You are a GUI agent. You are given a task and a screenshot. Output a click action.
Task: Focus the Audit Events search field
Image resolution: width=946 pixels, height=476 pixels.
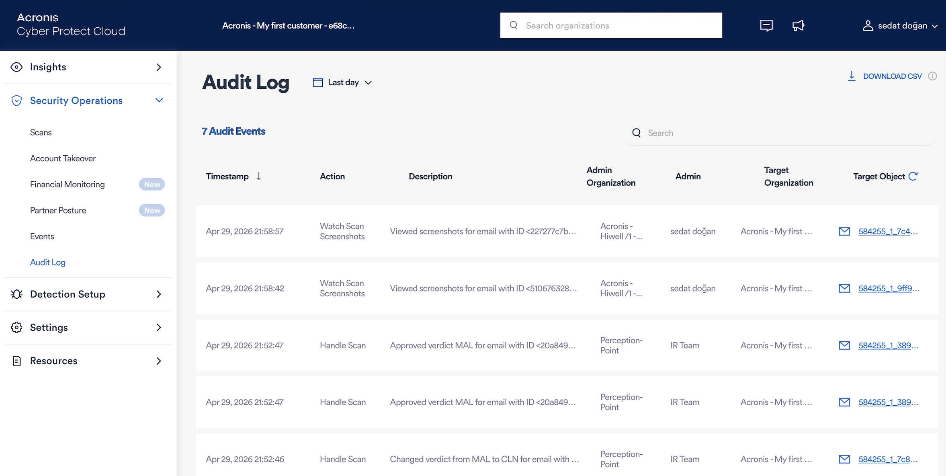tap(780, 133)
